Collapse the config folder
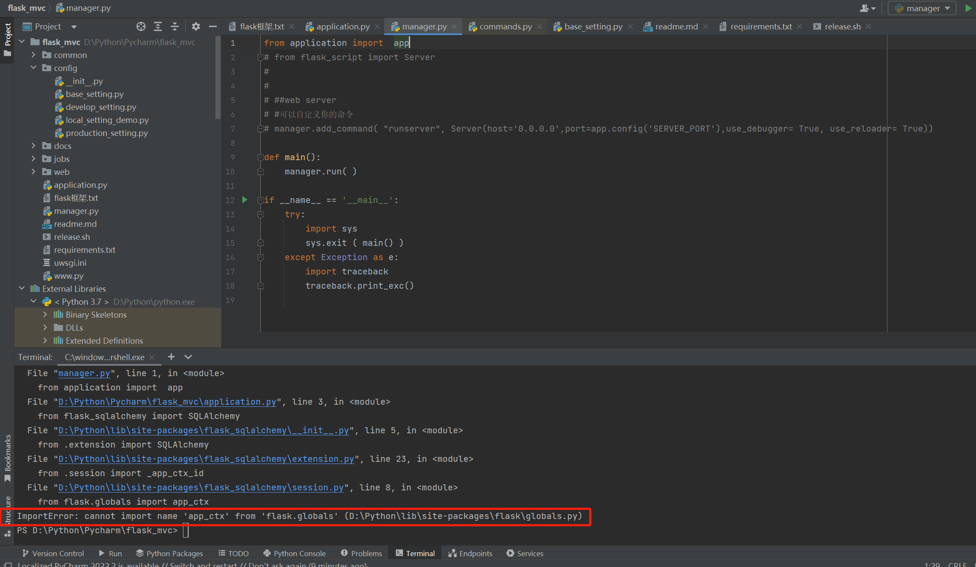Screen dimensions: 976x567 click(x=33, y=68)
